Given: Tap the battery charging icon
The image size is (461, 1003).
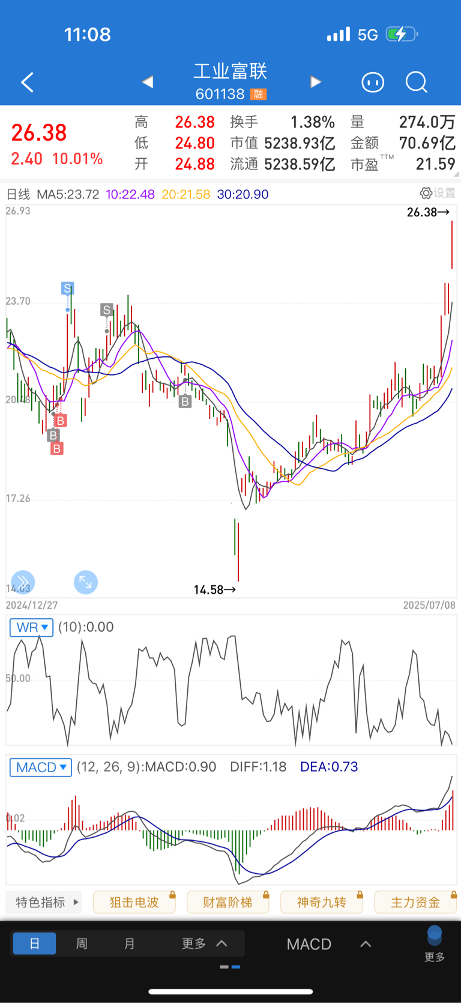Looking at the screenshot, I should (402, 34).
